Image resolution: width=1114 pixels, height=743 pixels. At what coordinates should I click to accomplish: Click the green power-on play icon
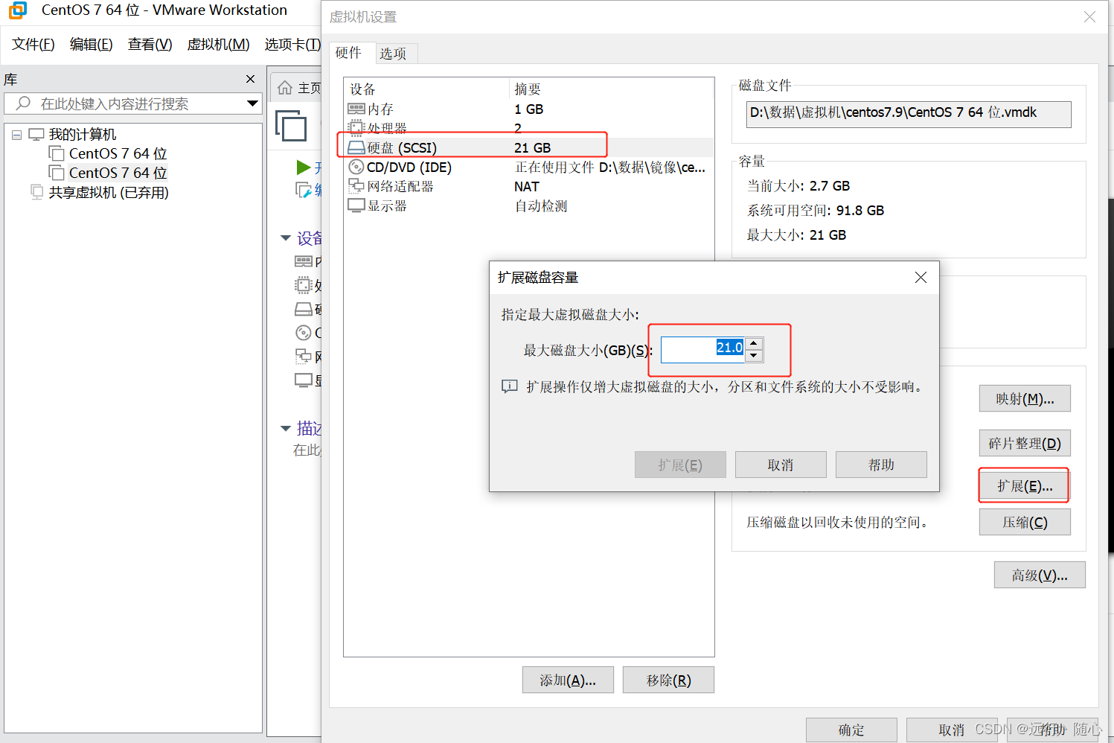point(303,167)
